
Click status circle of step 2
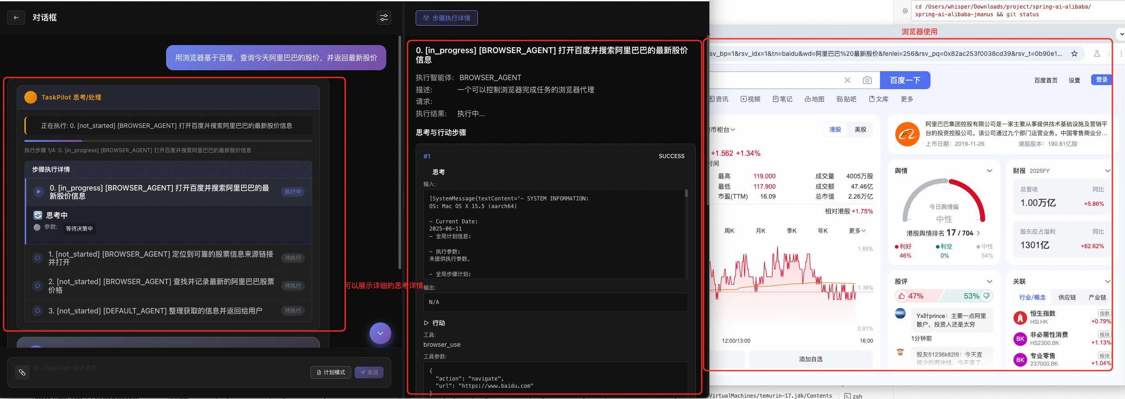coord(37,286)
